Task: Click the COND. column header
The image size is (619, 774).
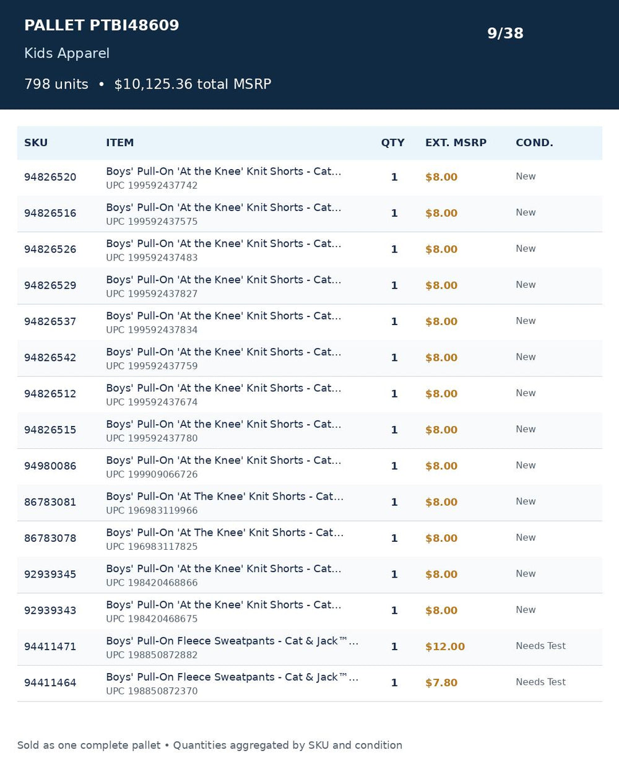Action: [x=534, y=142]
